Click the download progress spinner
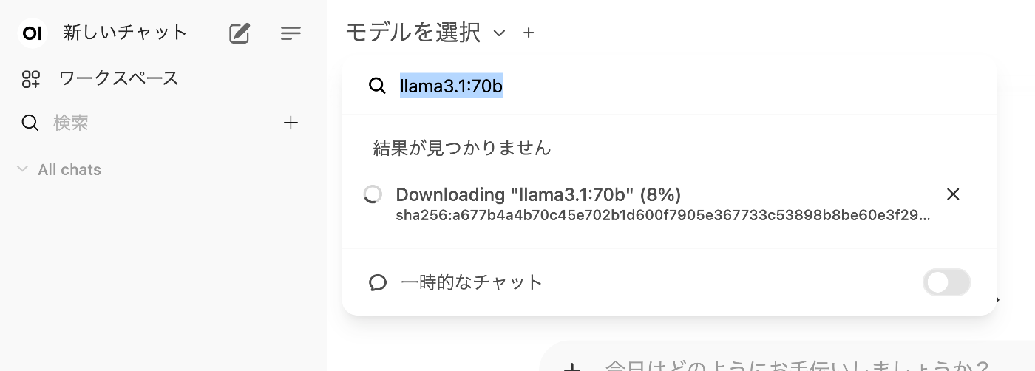 [373, 194]
